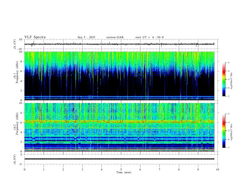The height and width of the screenshot is (190, 245).
Task: Click the "6" kHz tick on ch.2 frequency axis
Action: coord(21,123)
